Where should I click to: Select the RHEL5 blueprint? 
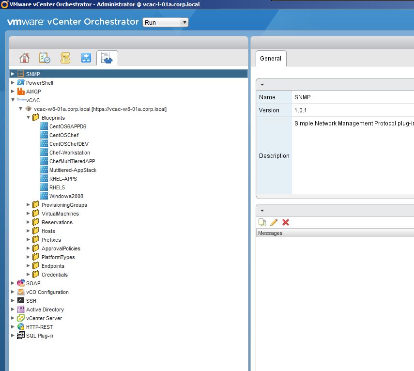pyautogui.click(x=57, y=187)
